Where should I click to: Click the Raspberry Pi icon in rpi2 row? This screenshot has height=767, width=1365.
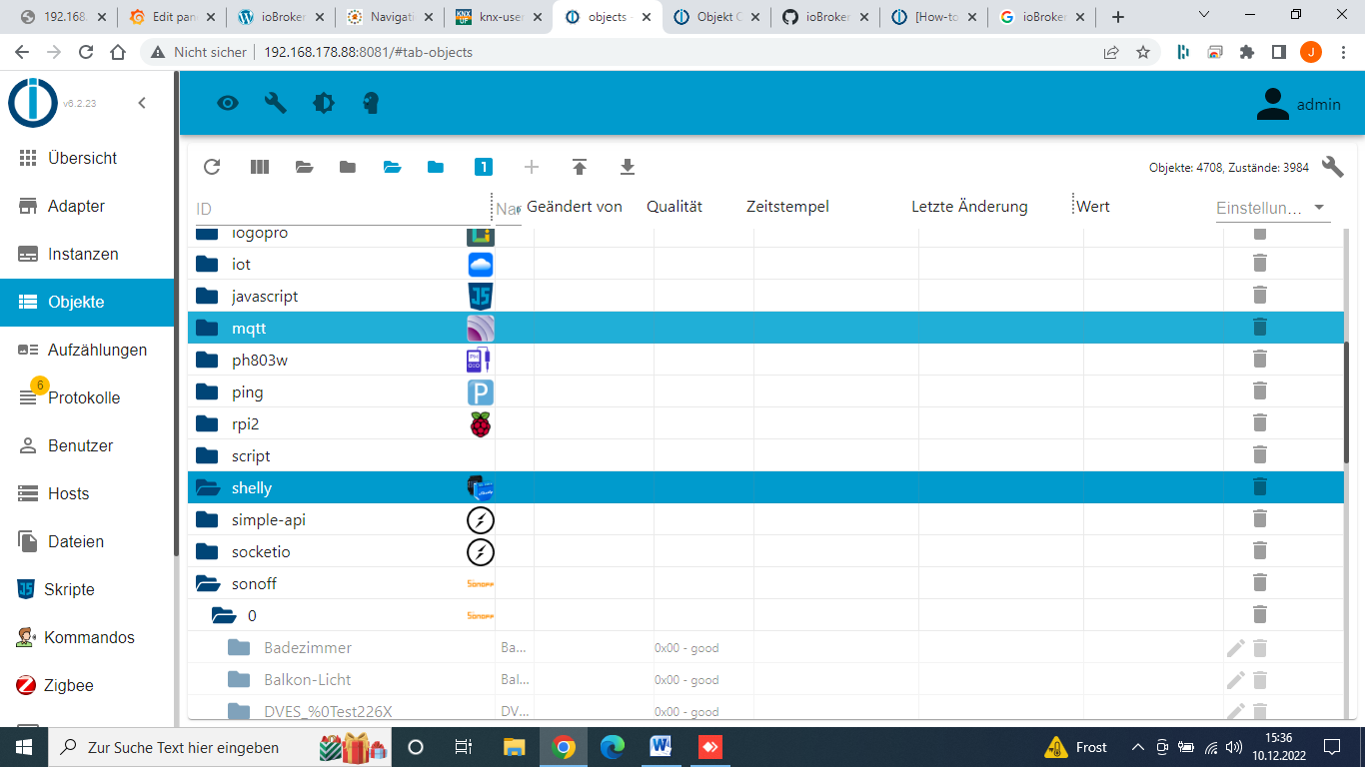(x=481, y=423)
